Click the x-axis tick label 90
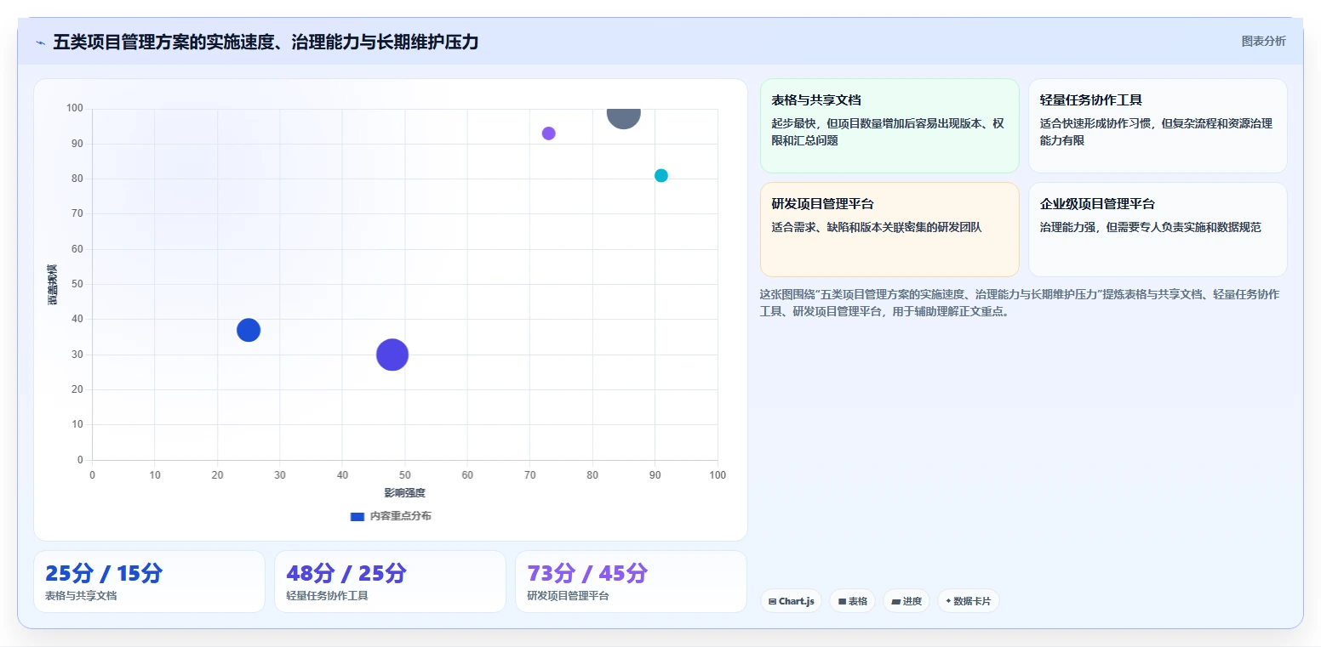This screenshot has width=1321, height=647. pos(655,474)
